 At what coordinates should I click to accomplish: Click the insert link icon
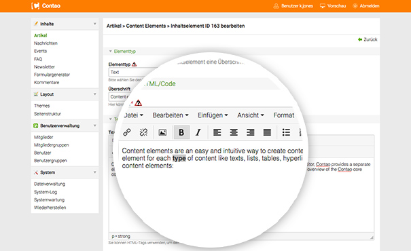tap(127, 132)
